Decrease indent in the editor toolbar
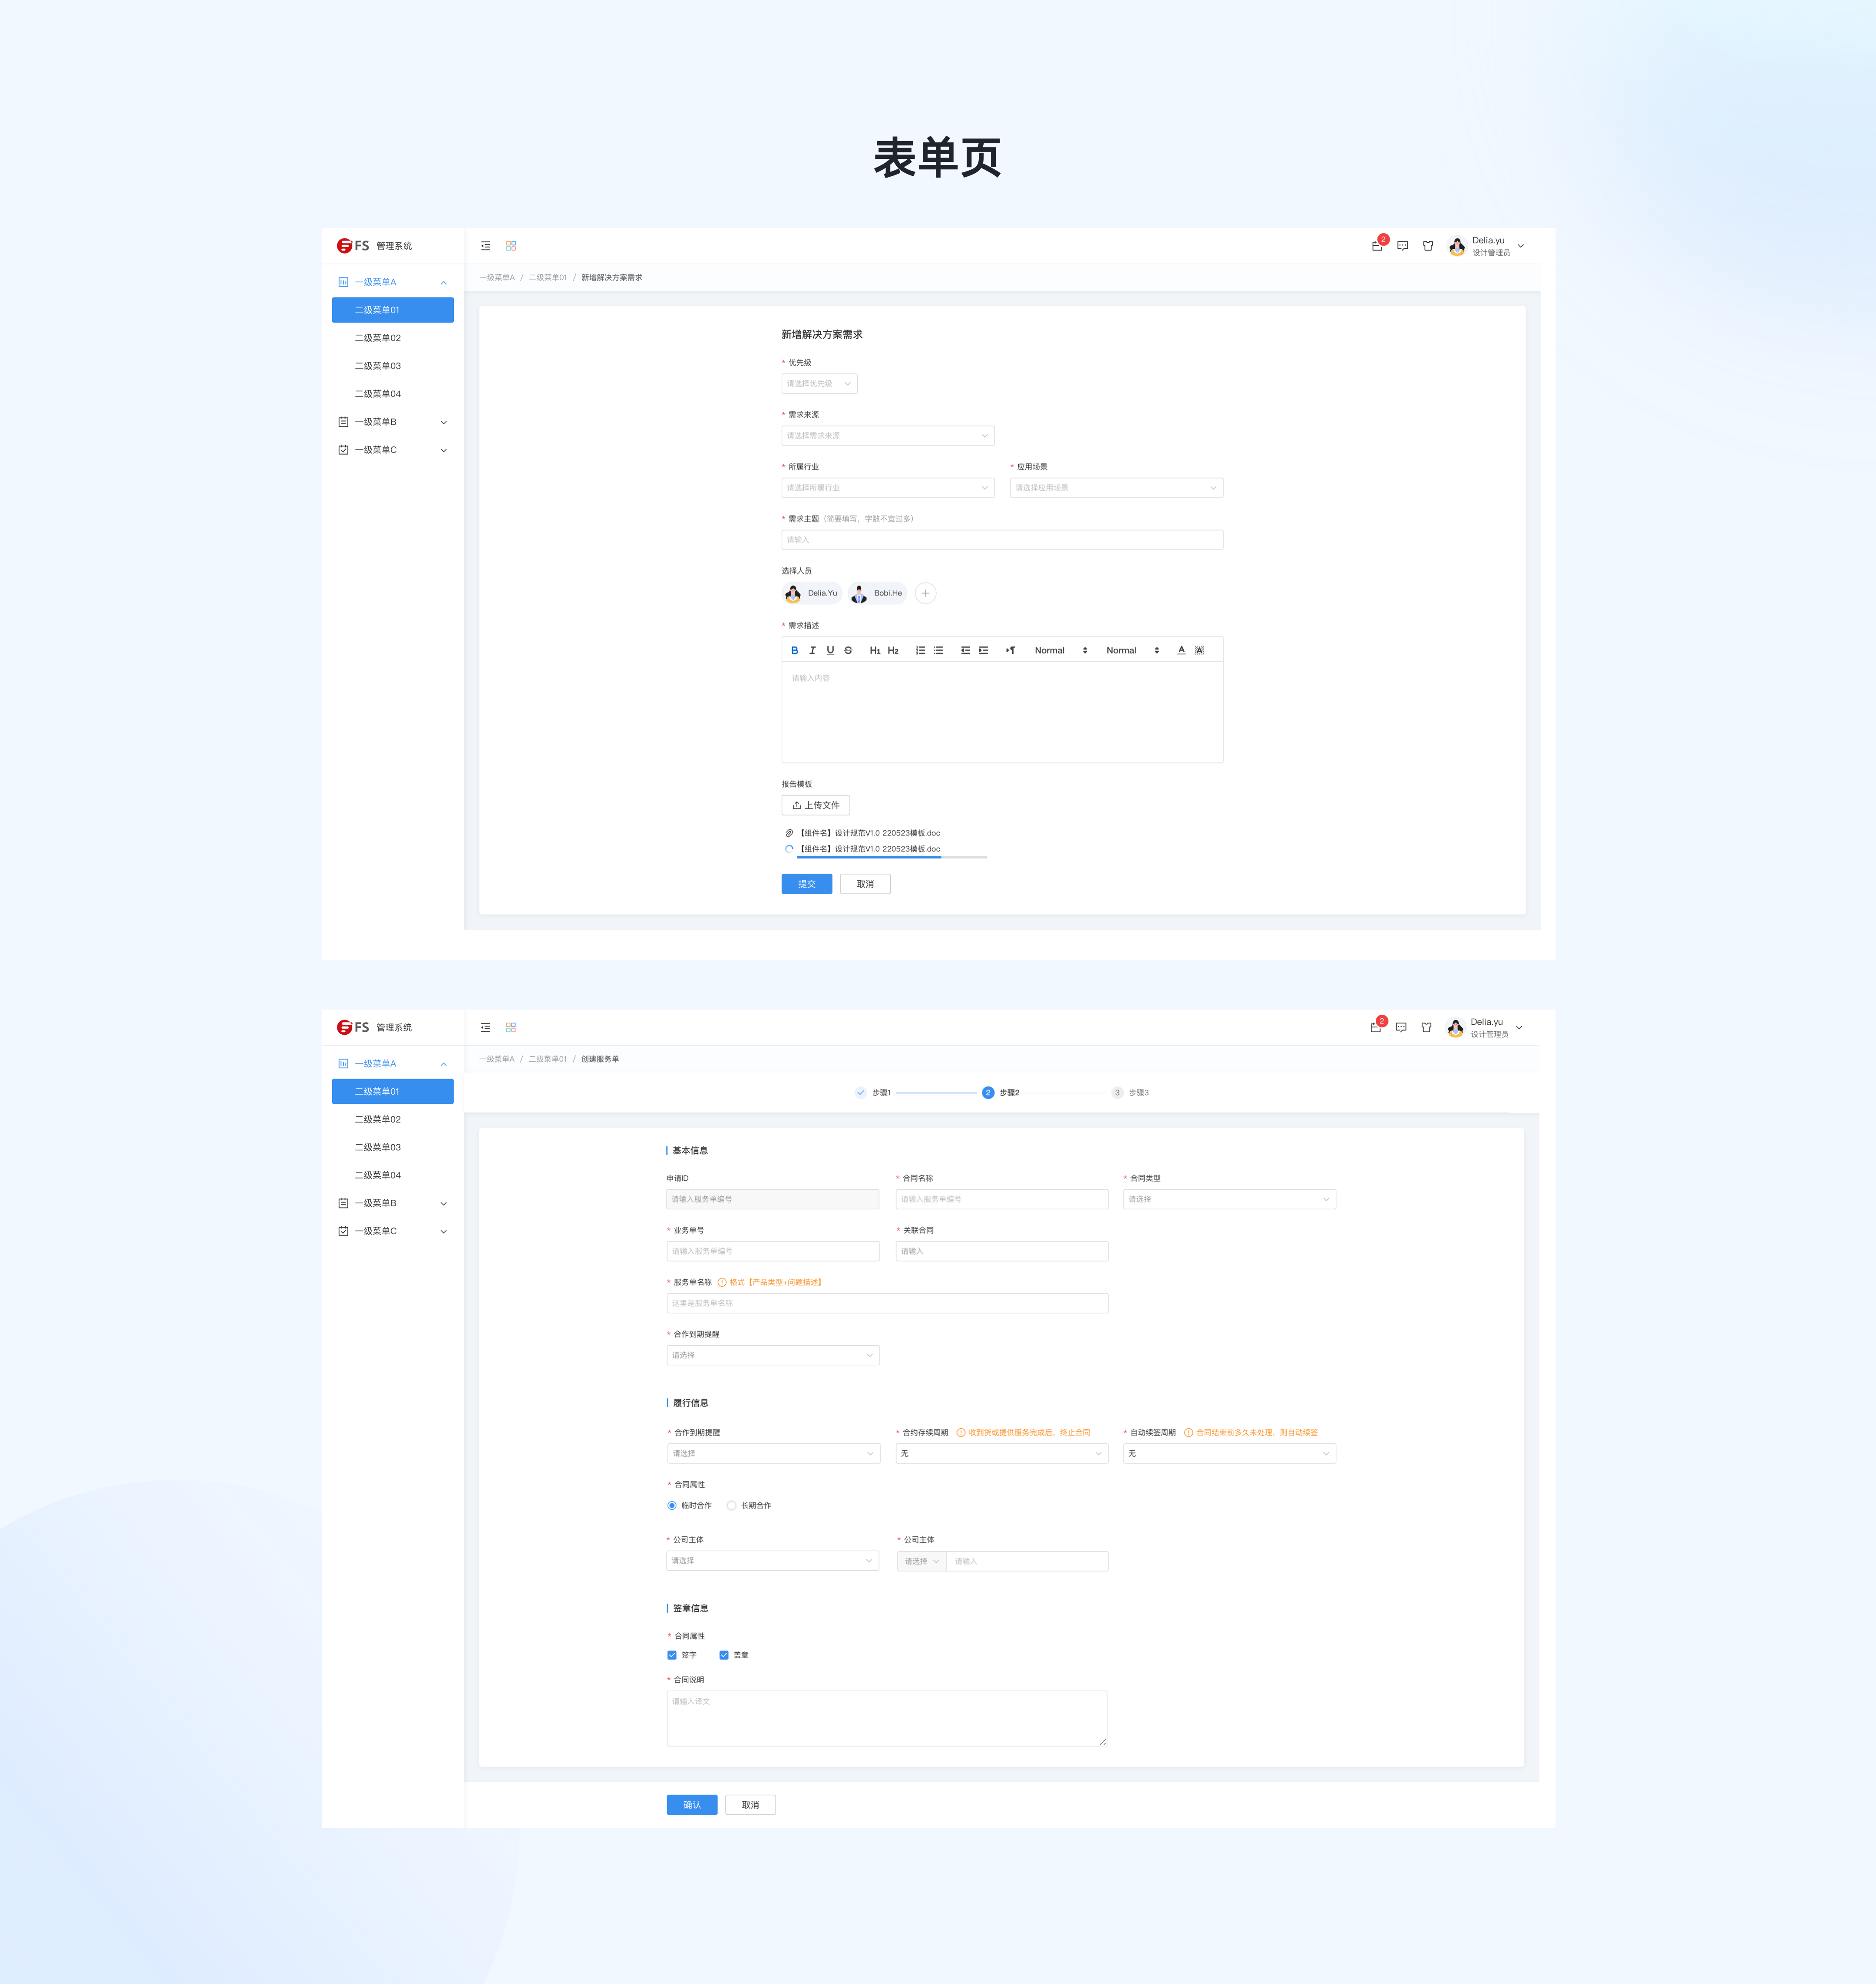Viewport: 1876px width, 1984px height. [965, 650]
